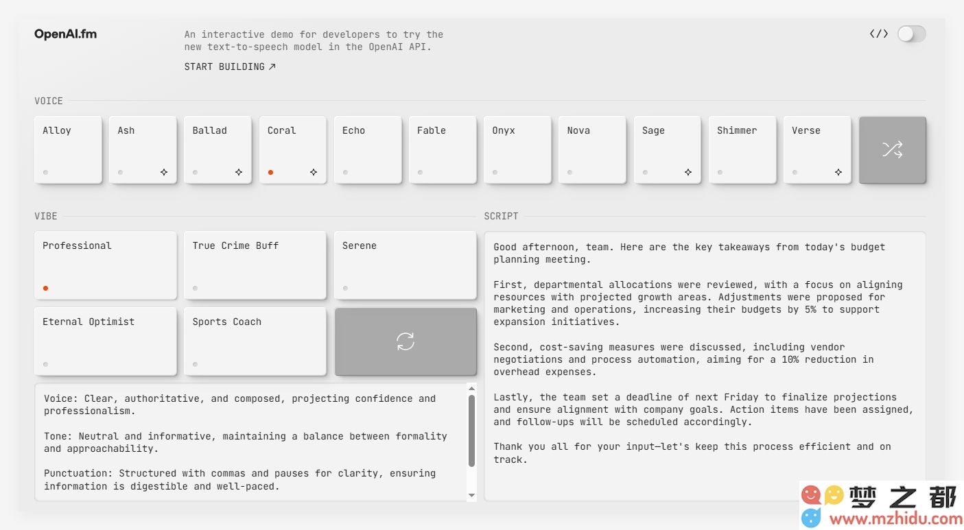Select the Nova voice

(592, 149)
